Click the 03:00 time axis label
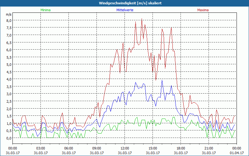 click(x=41, y=149)
